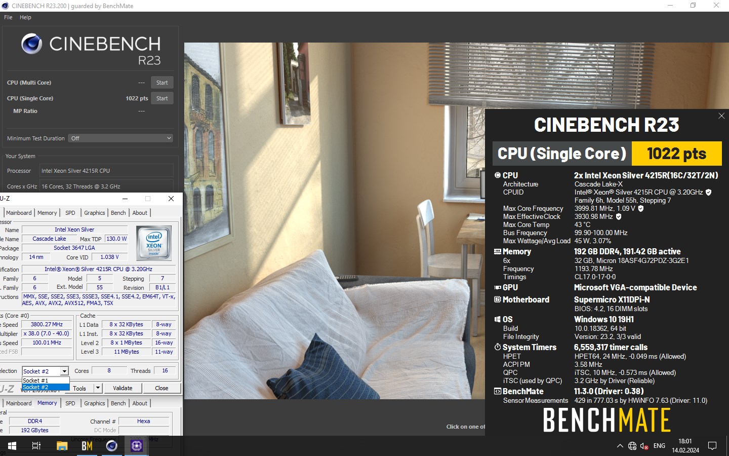729x456 pixels.
Task: Start the CPU (Multi Core) test
Action: [162, 83]
